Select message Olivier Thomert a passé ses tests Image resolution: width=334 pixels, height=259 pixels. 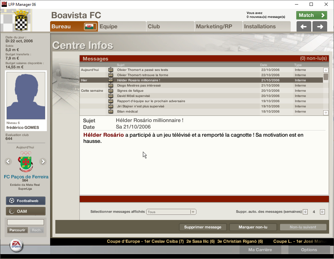point(201,70)
